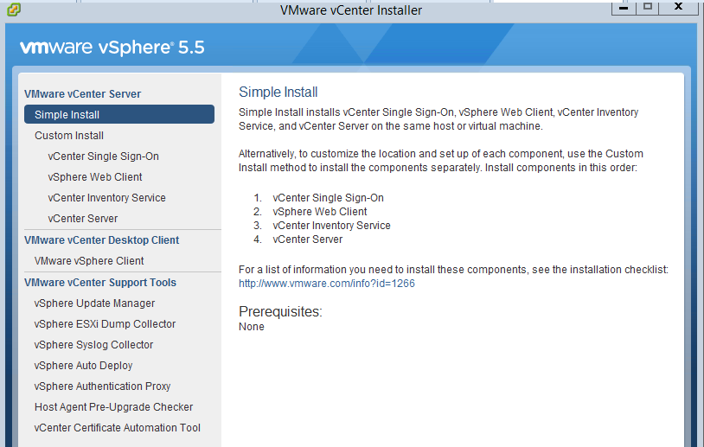Choose the Custom Install option

[68, 136]
